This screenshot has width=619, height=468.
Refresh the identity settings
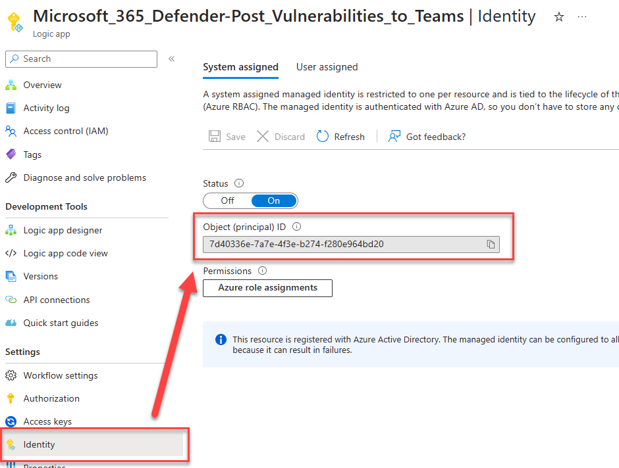340,136
